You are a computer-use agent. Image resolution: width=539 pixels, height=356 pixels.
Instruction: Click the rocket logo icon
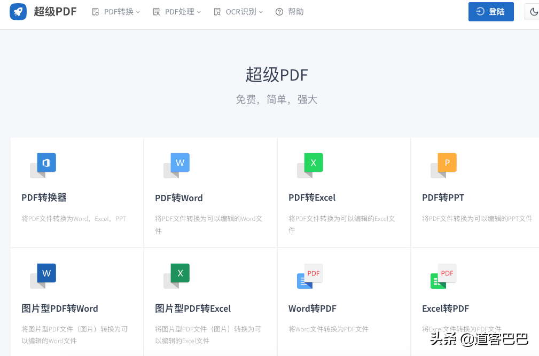18,12
